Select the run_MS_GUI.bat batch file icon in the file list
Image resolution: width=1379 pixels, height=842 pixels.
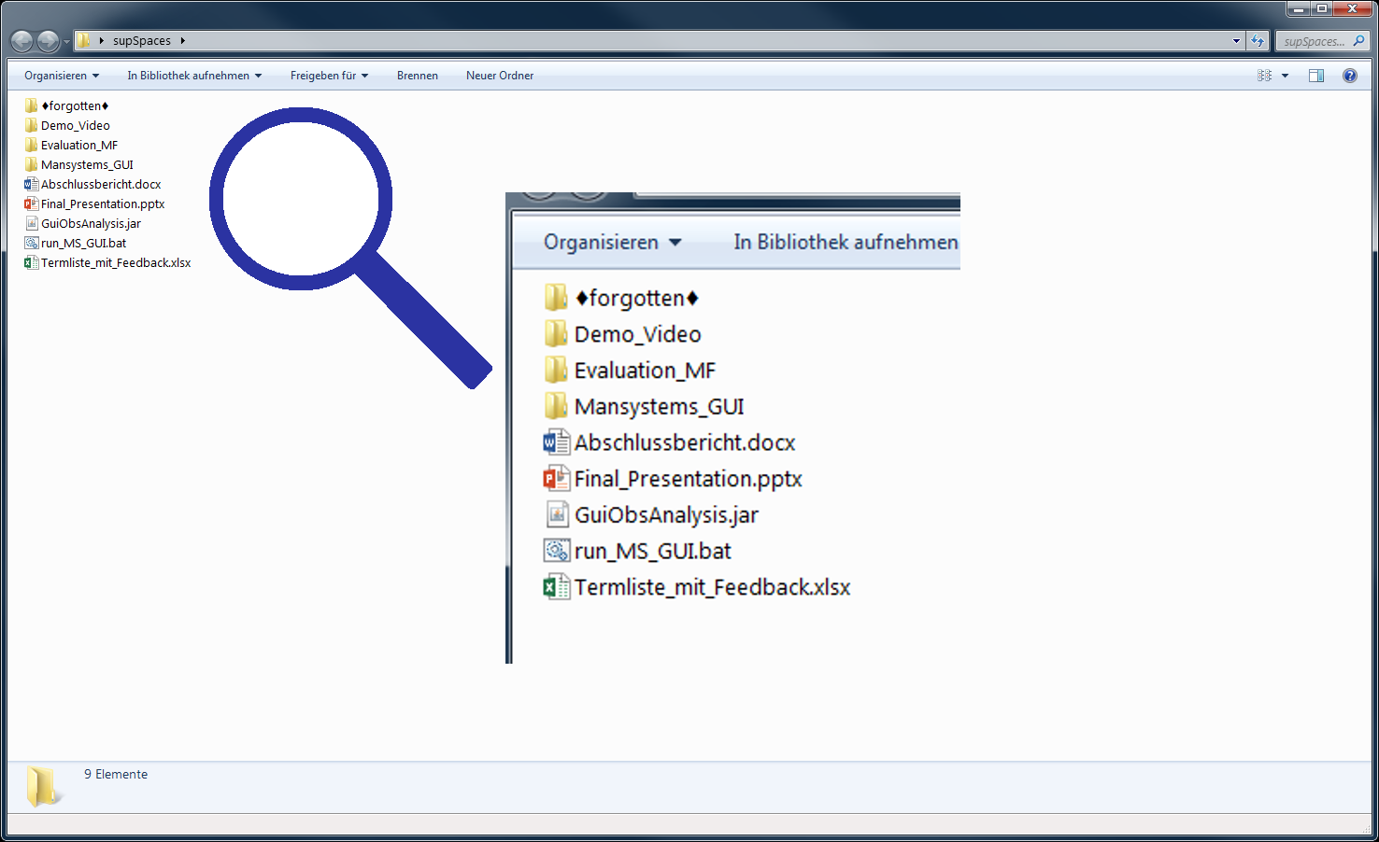[x=31, y=243]
